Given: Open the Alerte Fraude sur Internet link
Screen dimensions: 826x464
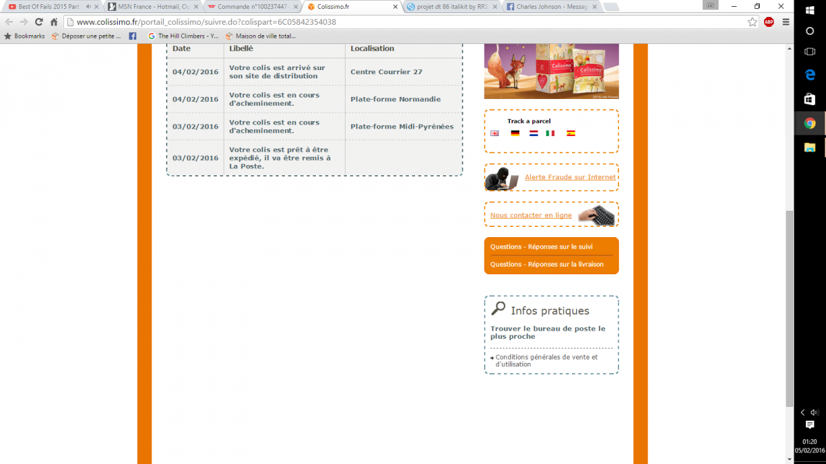Looking at the screenshot, I should (570, 177).
